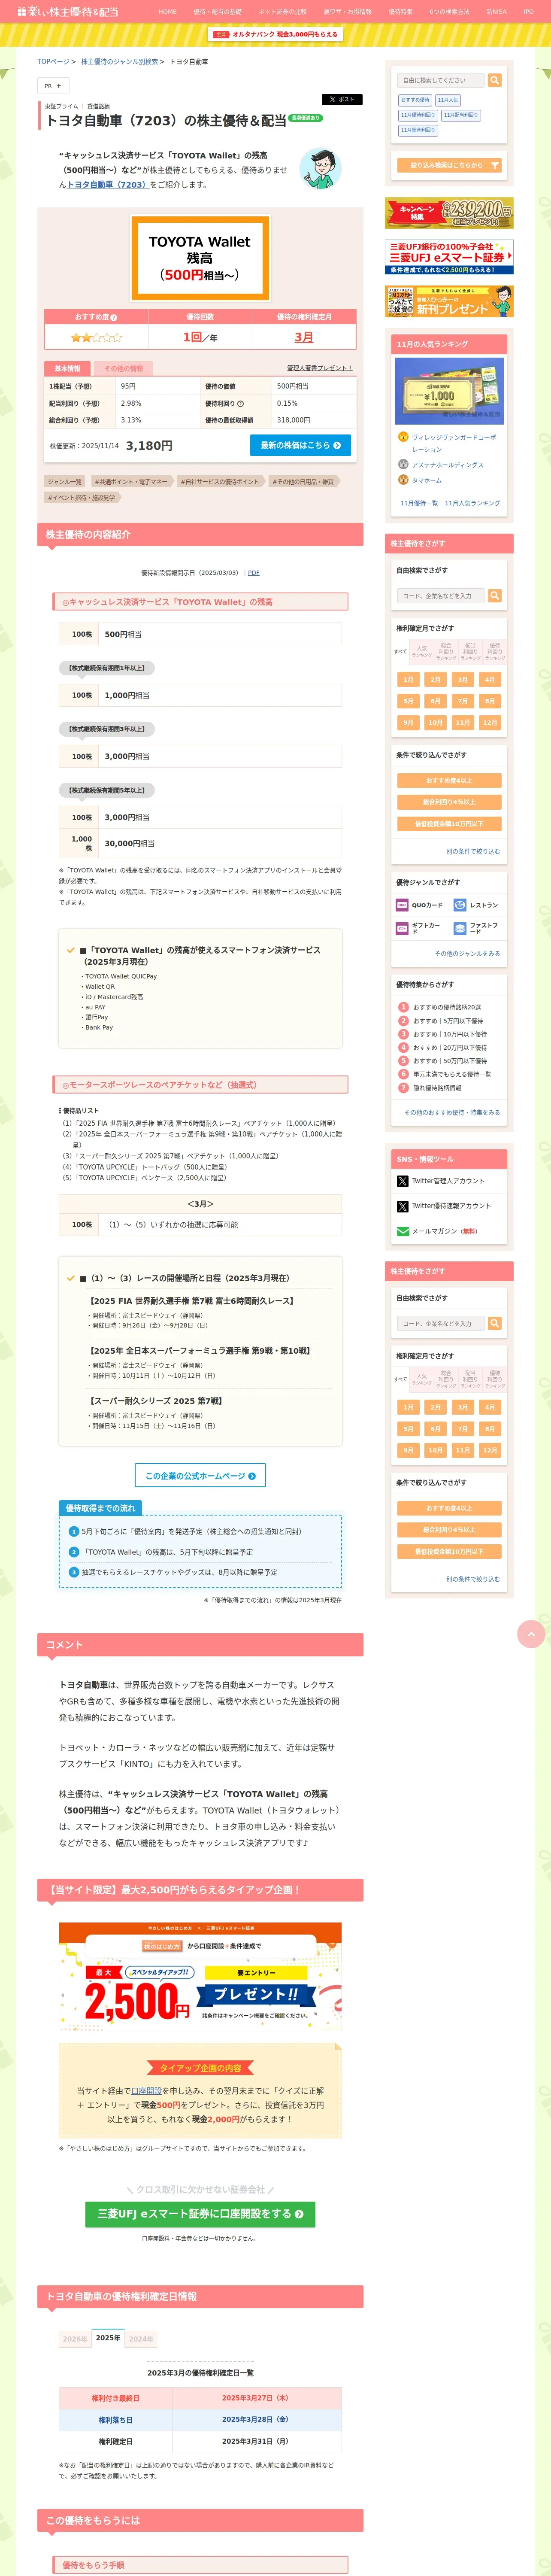Click the 楽しい株主優待&配当 site logo
Viewport: 551px width, 2576px height.
67,11
